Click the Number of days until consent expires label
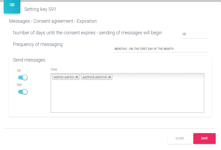The height and width of the screenshot is (150, 221). tap(87, 33)
